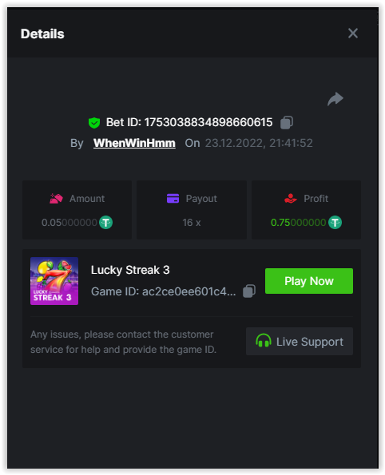Click the Tether coin icon beside profit

(x=335, y=223)
